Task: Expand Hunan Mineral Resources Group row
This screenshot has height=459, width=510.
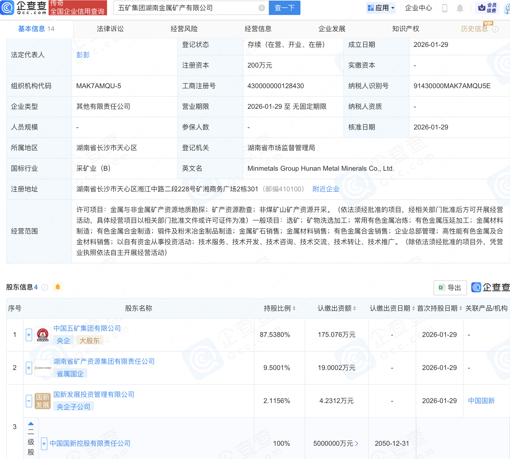Action: coord(29,368)
